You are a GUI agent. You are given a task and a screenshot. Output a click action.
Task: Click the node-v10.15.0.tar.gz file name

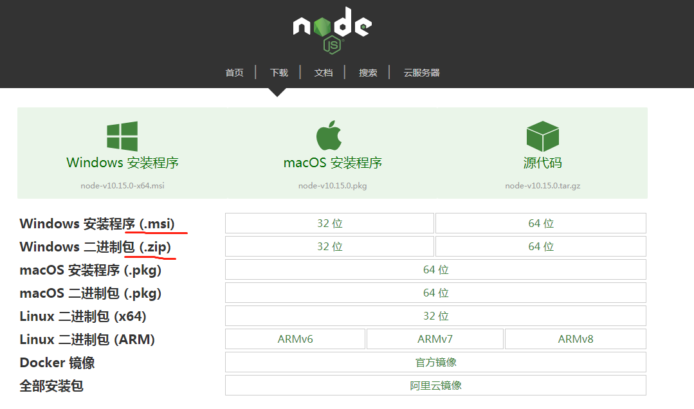(x=543, y=185)
